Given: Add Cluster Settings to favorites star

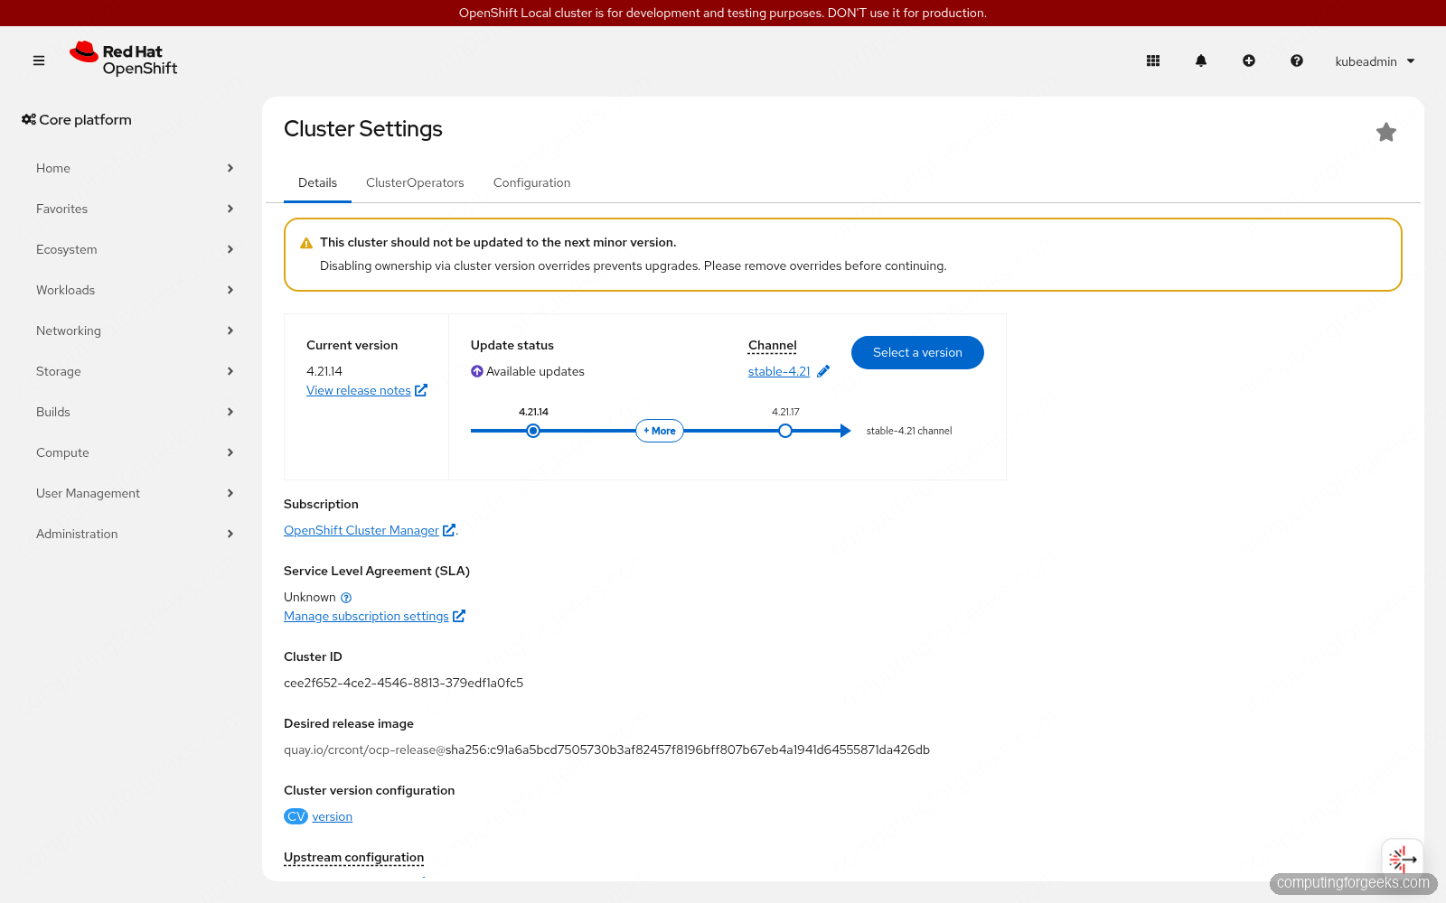Looking at the screenshot, I should pyautogui.click(x=1386, y=133).
